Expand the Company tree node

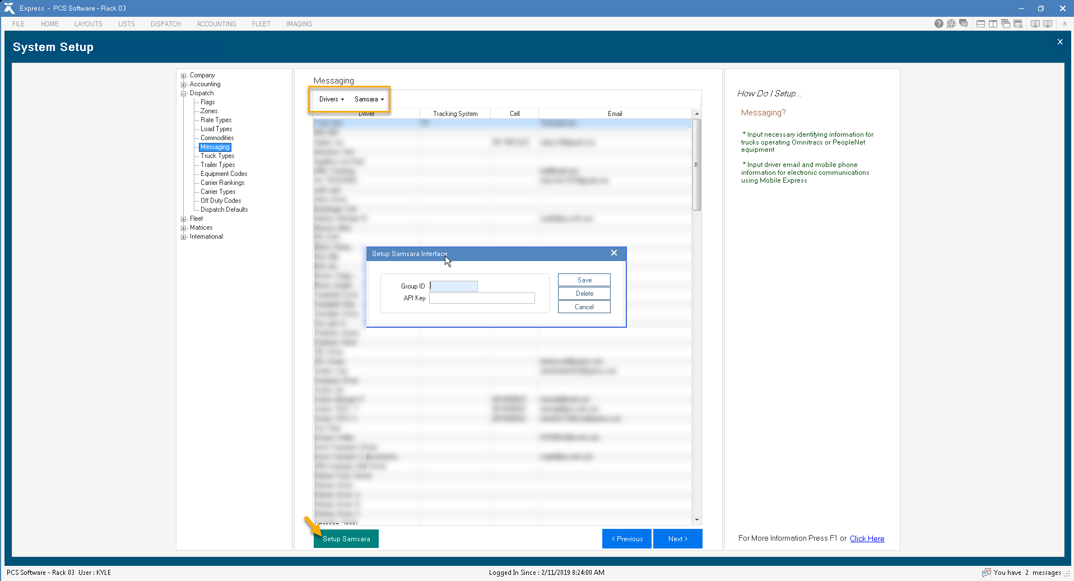[183, 76]
